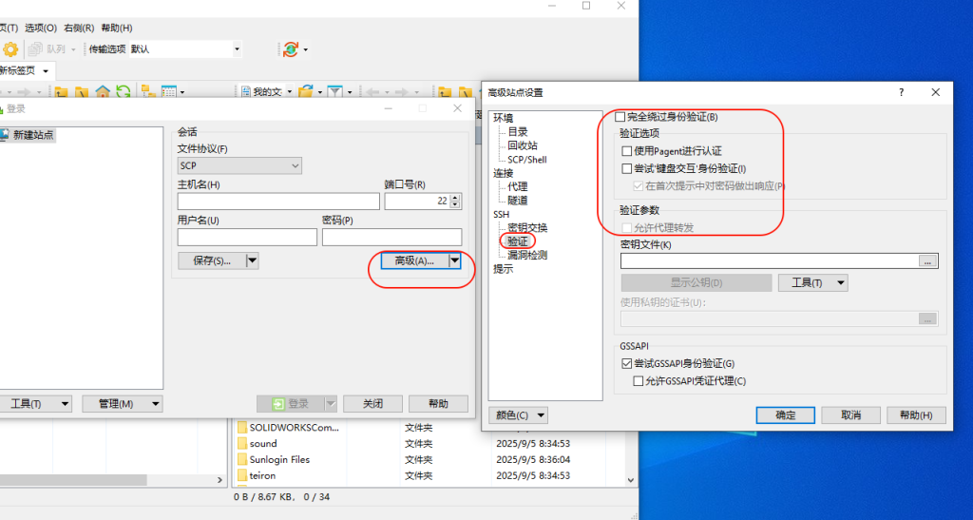Open the 颜色(C) dropdown
This screenshot has width=973, height=520.
coord(518,415)
